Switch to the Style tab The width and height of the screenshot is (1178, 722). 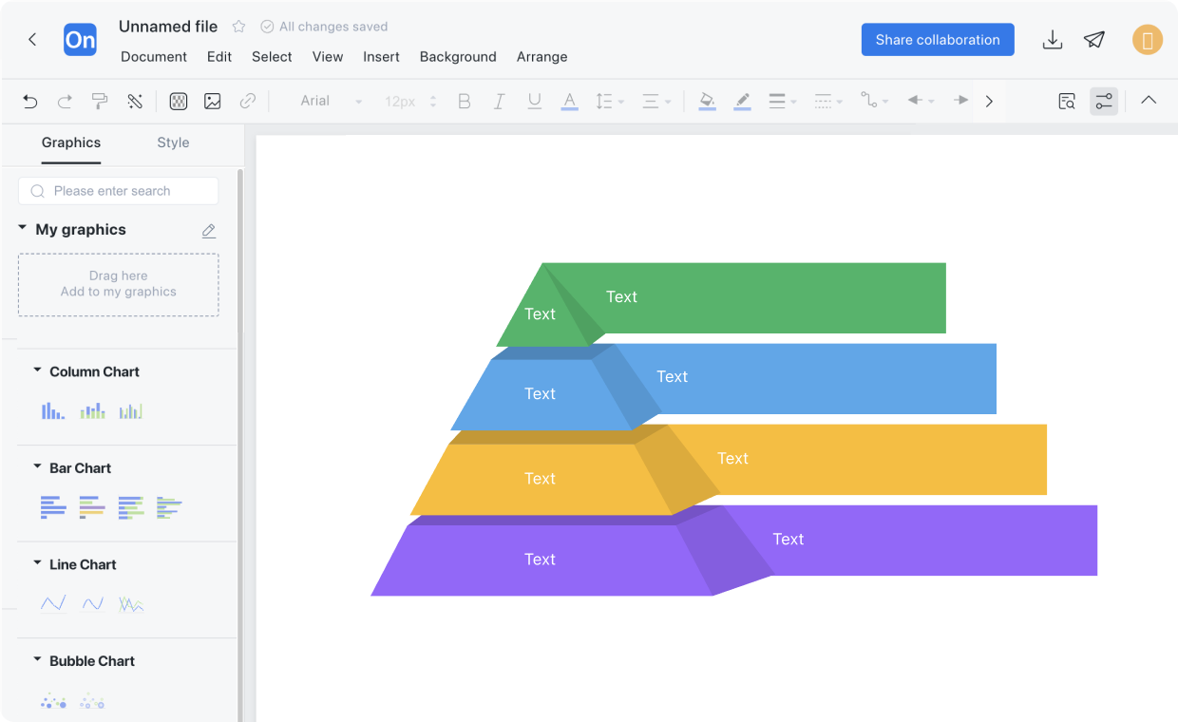[x=173, y=142]
